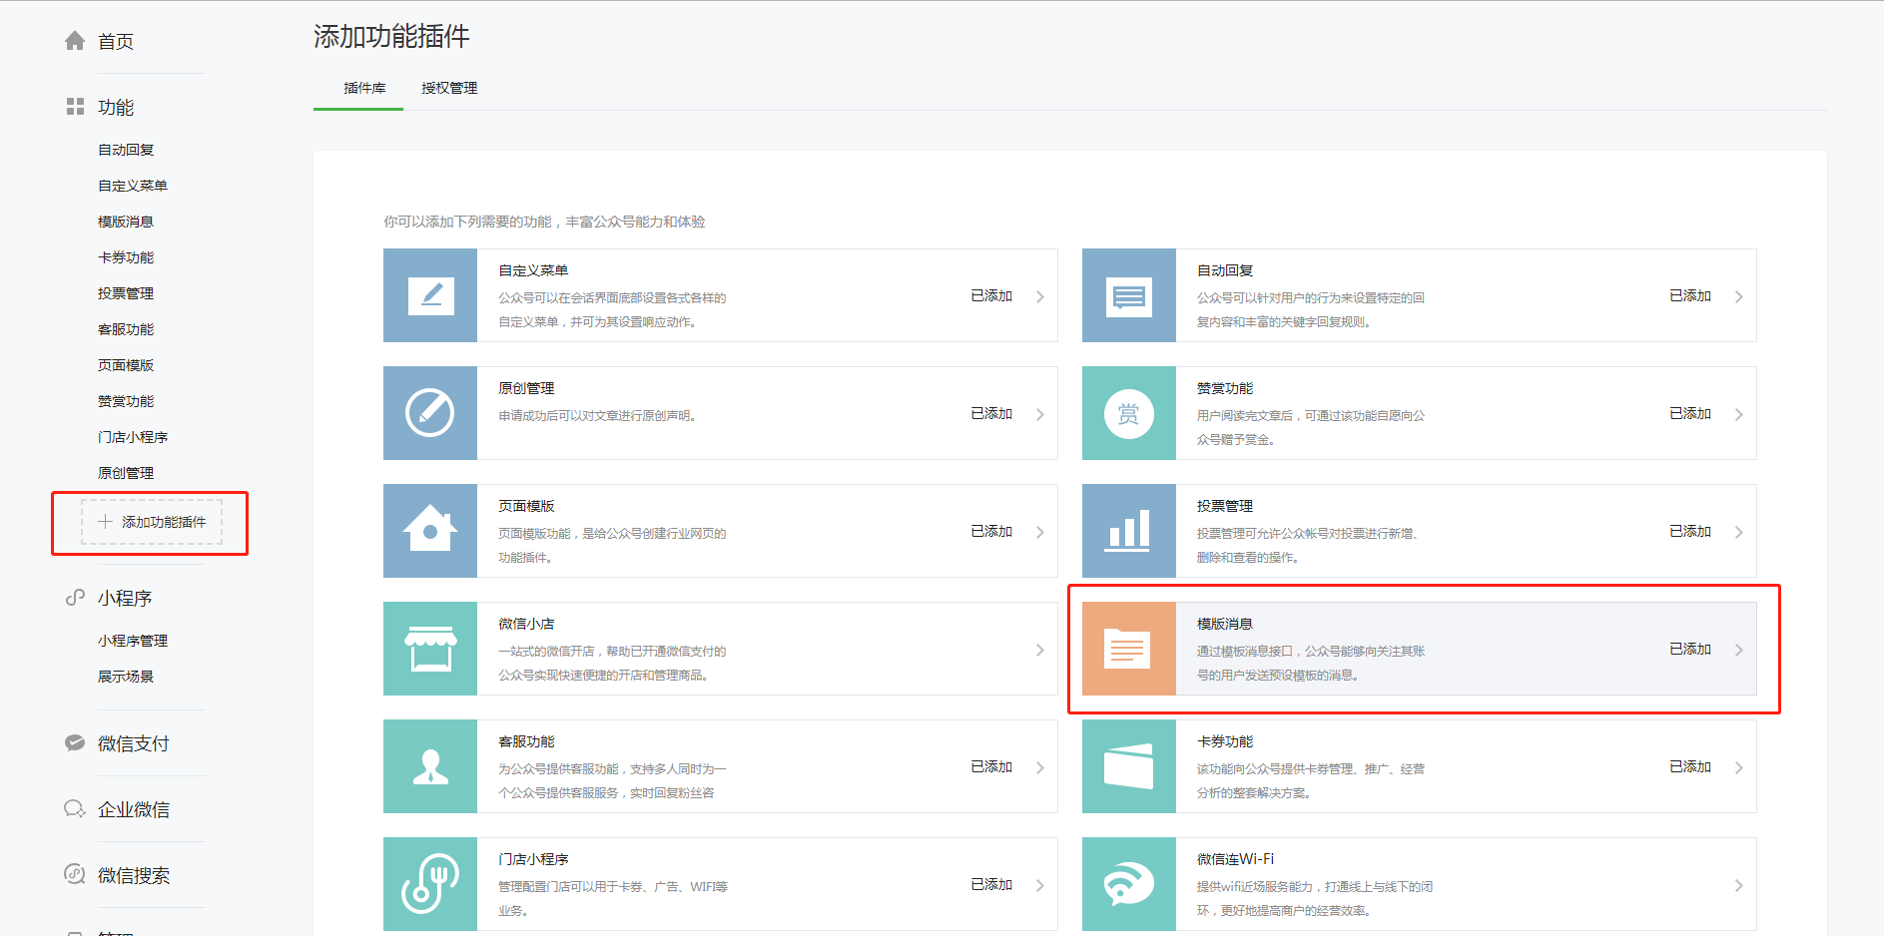Click the 微信搜索 icon in sidebar

(x=75, y=874)
